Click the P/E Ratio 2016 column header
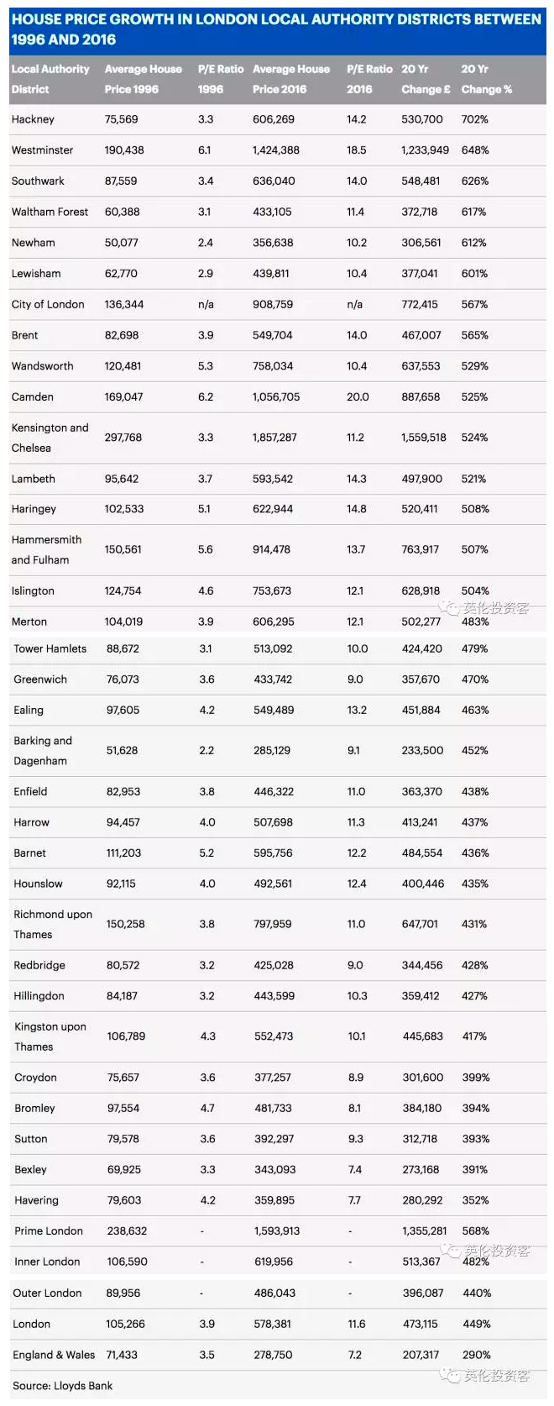554x1406 pixels. [369, 79]
